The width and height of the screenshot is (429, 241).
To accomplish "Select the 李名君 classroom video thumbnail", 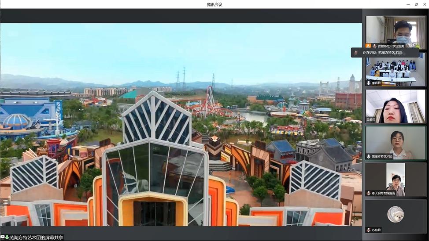I will 396,69.
